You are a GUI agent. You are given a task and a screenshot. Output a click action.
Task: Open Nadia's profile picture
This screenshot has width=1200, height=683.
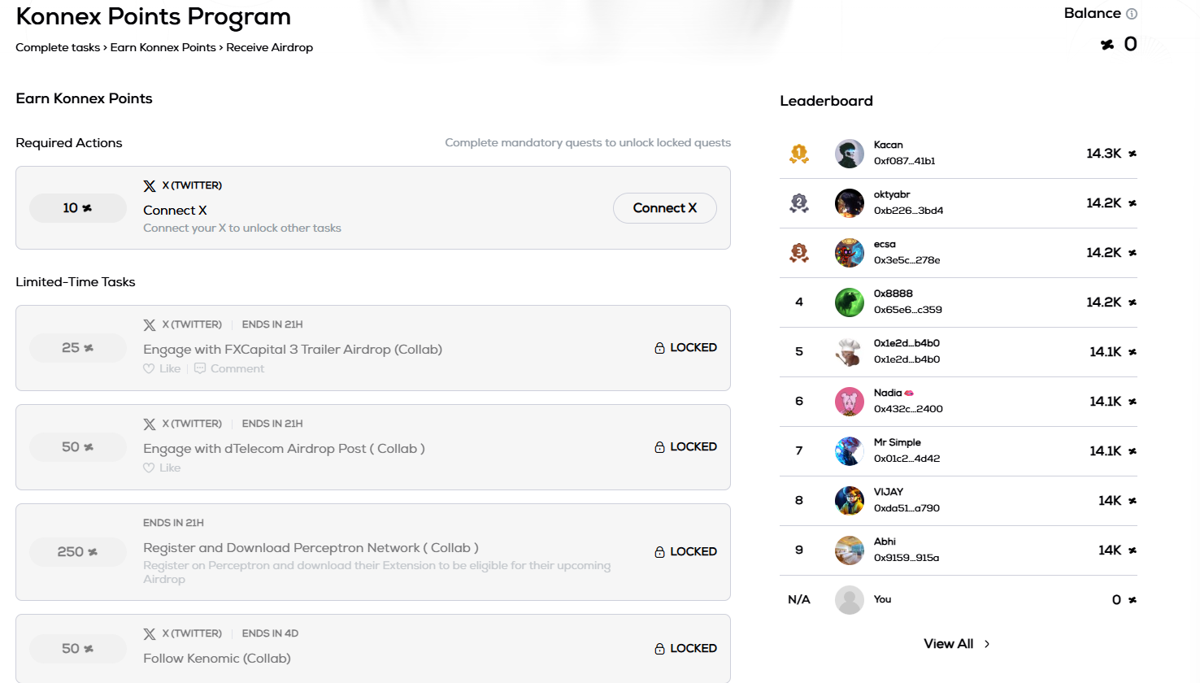tap(850, 402)
